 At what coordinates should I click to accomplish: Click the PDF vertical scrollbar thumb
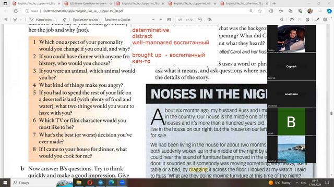point(331,113)
